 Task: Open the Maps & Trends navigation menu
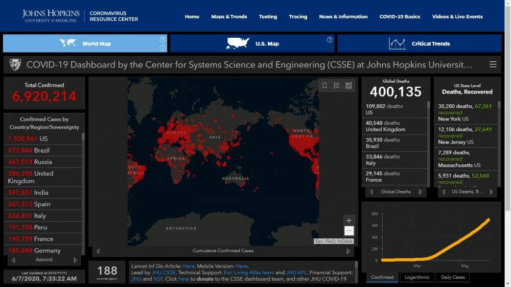click(229, 17)
